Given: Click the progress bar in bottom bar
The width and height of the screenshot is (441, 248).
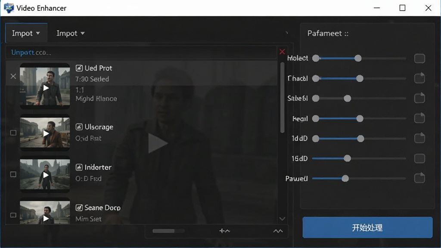Looking at the screenshot, I should (168, 231).
